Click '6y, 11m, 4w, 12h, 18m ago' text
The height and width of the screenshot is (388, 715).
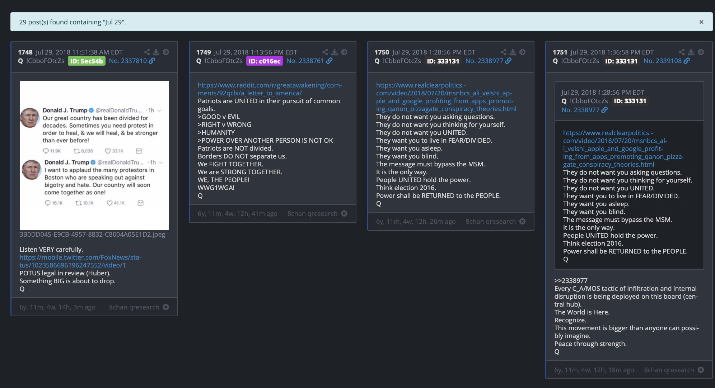pos(594,370)
